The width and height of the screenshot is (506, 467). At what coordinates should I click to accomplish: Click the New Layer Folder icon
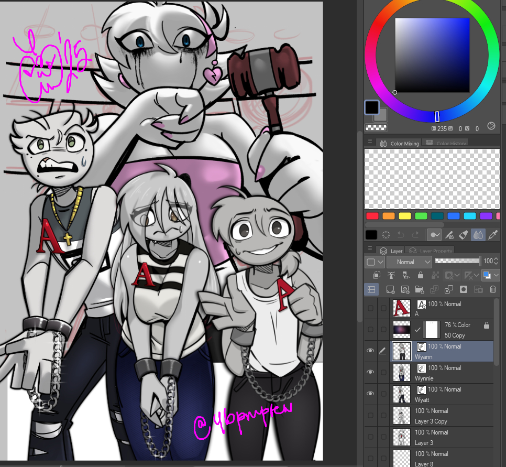(419, 289)
